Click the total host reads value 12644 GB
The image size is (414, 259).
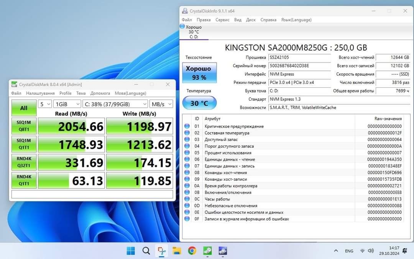(x=393, y=57)
